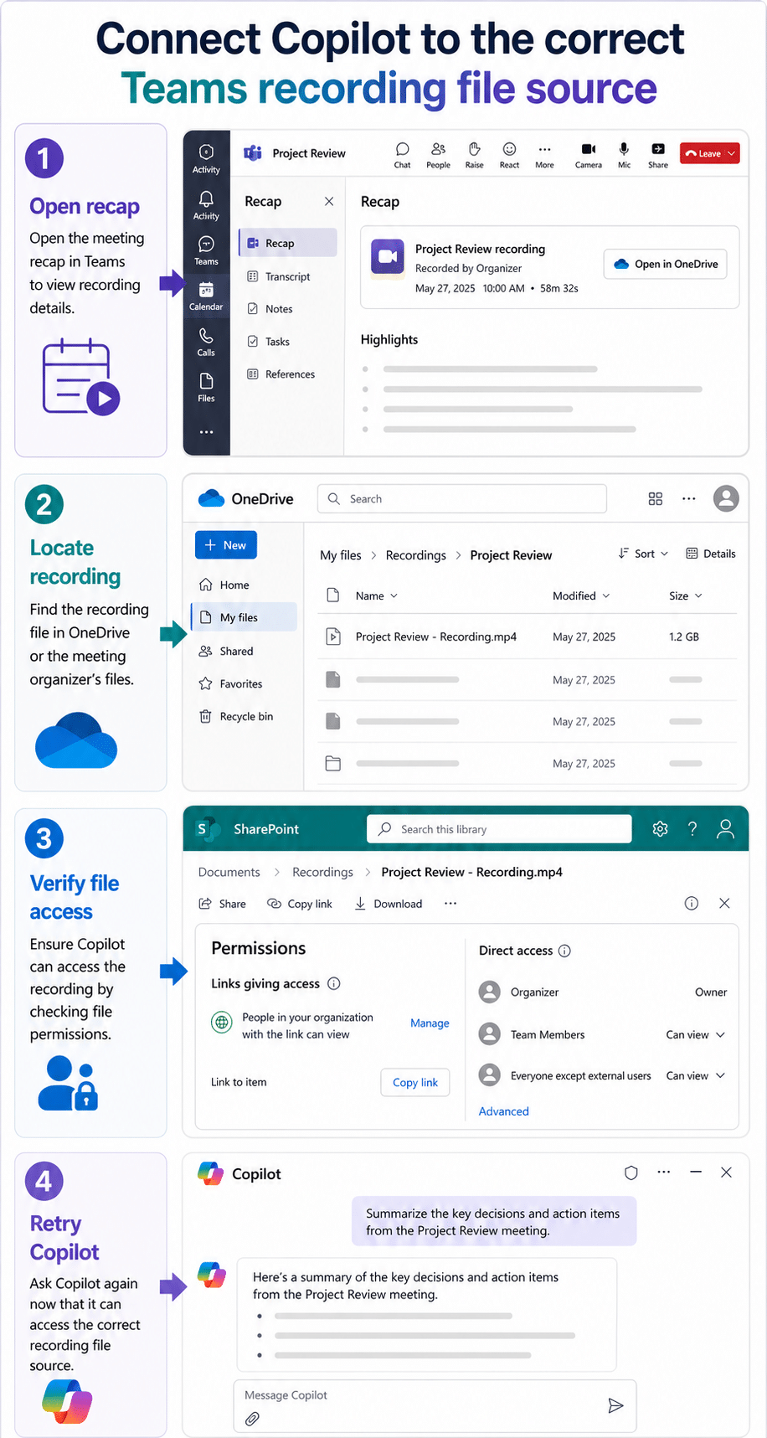Select My files in OneDrive navigation

(x=244, y=617)
